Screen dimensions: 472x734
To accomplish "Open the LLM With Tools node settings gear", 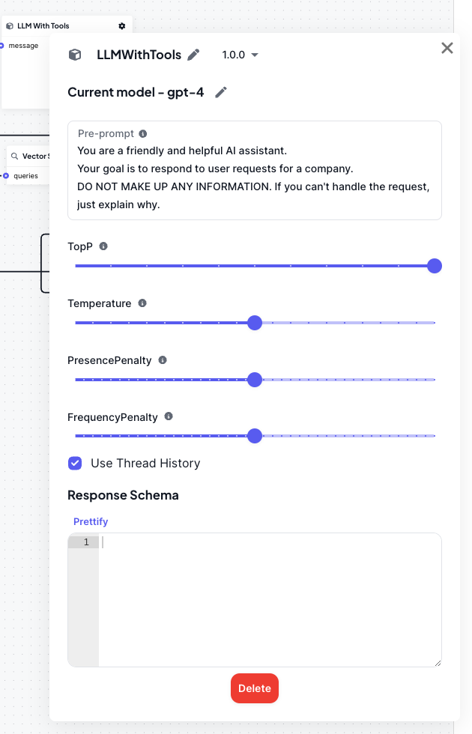I will [x=122, y=26].
